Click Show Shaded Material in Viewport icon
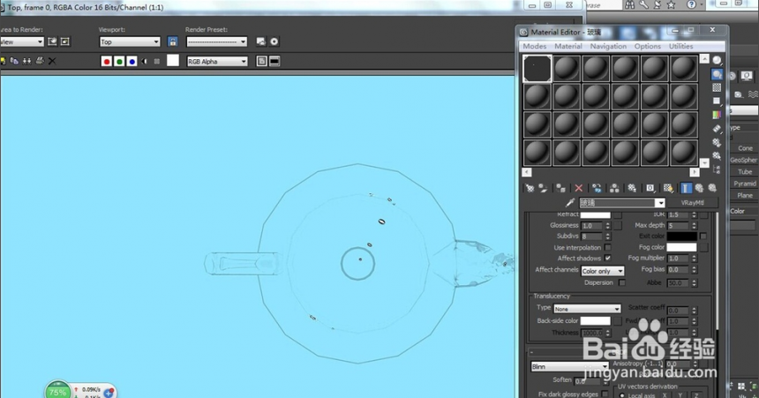This screenshot has width=759, height=398. (x=668, y=188)
